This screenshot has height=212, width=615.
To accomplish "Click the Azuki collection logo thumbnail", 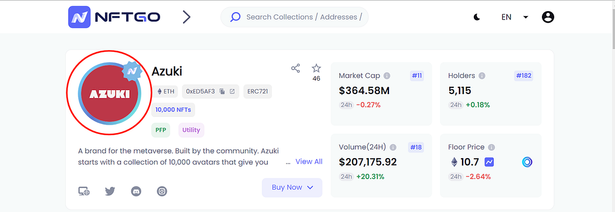I will pos(109,94).
